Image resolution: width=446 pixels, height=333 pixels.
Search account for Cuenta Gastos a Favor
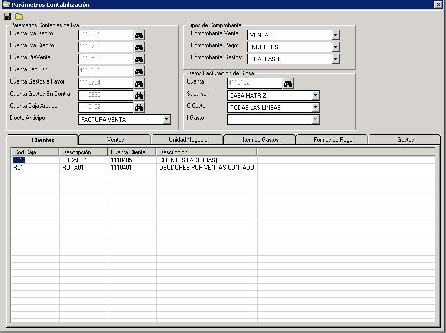click(x=139, y=84)
